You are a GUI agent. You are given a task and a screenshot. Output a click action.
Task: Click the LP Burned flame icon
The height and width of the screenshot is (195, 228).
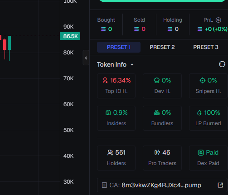point(199,112)
